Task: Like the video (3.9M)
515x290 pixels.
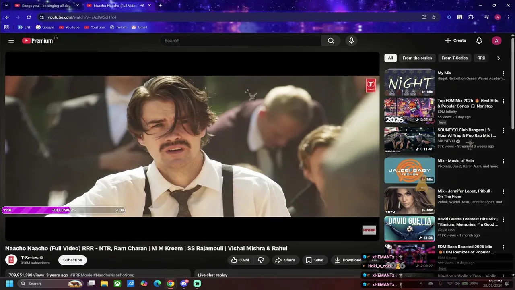Action: [x=240, y=260]
